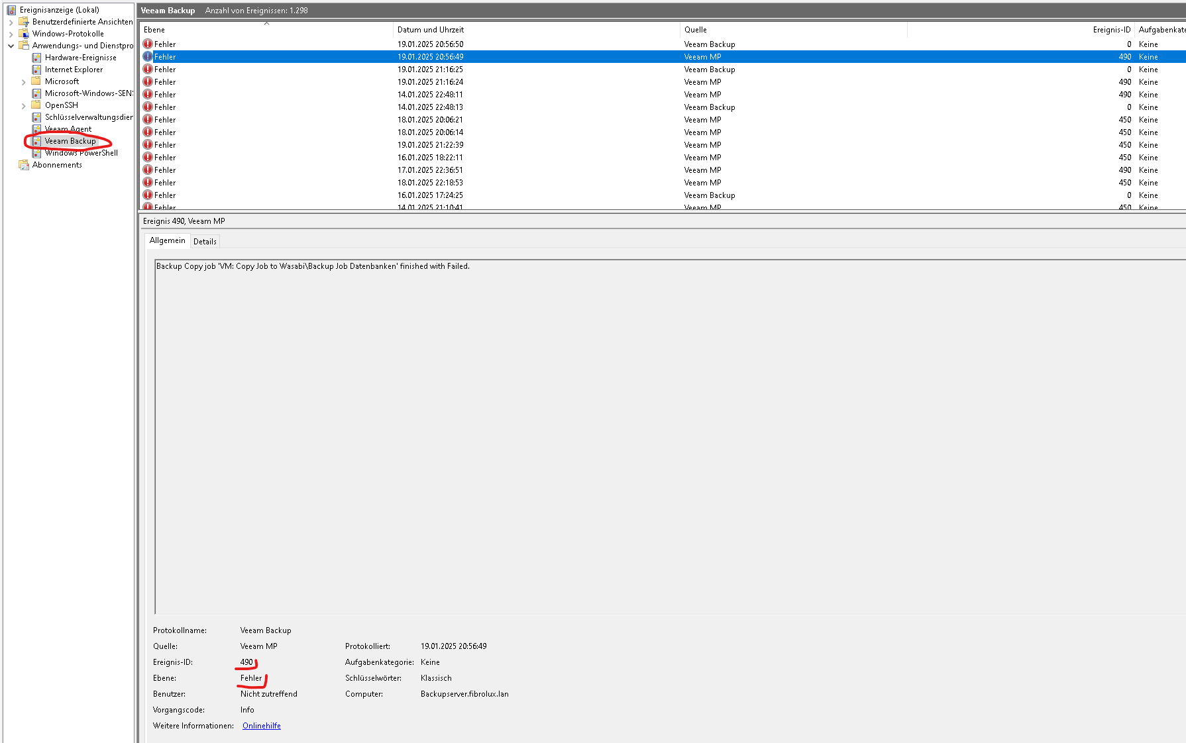Click the Benutzerdefinierte Ansichten folder icon

click(24, 22)
